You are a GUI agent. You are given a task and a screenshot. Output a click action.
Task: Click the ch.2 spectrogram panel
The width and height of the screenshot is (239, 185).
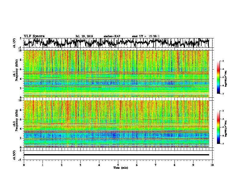(116, 124)
